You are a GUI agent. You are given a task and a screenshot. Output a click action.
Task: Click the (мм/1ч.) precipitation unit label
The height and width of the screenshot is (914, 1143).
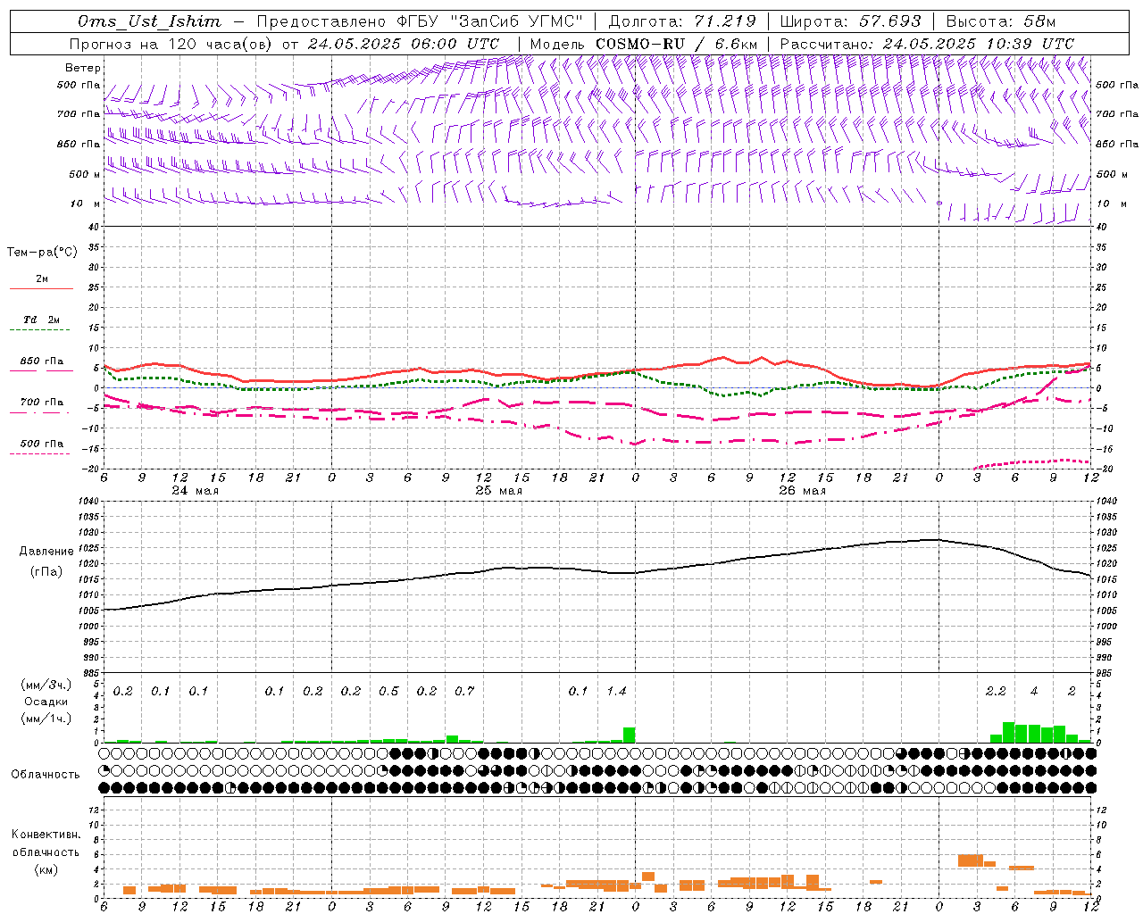[46, 719]
